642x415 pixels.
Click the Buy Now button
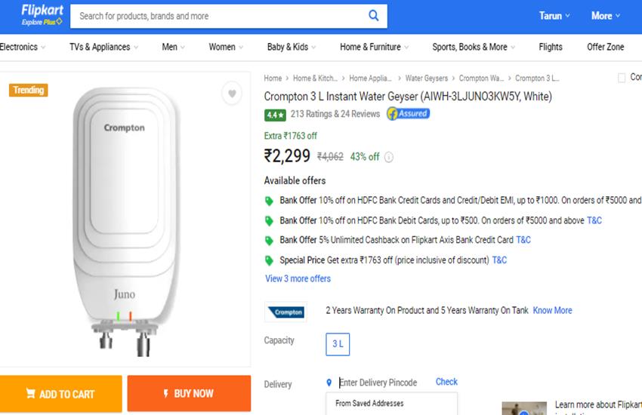[189, 393]
